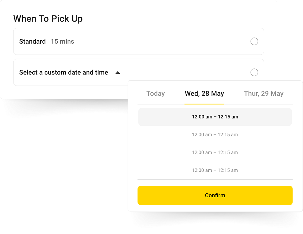Viewport: 303px width, 234px height.
Task: Click yellow underline beneath Wed, 28 May
Action: 204,104
